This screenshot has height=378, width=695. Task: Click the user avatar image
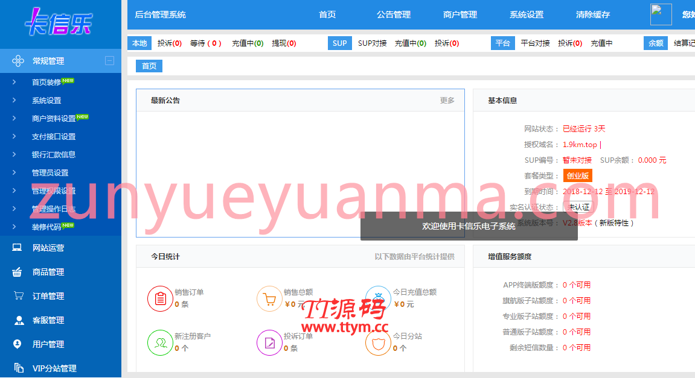[x=661, y=14]
